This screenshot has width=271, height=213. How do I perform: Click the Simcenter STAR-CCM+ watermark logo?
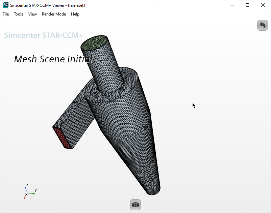coord(43,35)
